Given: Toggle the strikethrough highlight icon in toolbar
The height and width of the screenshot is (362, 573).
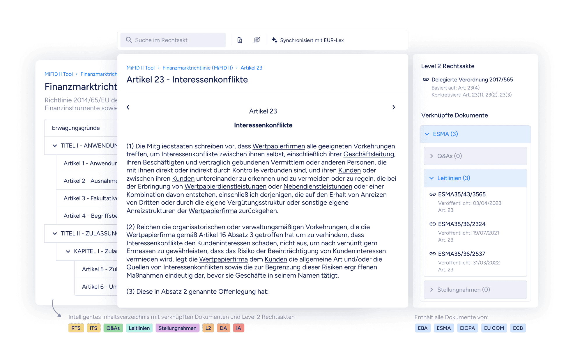Looking at the screenshot, I should [x=257, y=40].
